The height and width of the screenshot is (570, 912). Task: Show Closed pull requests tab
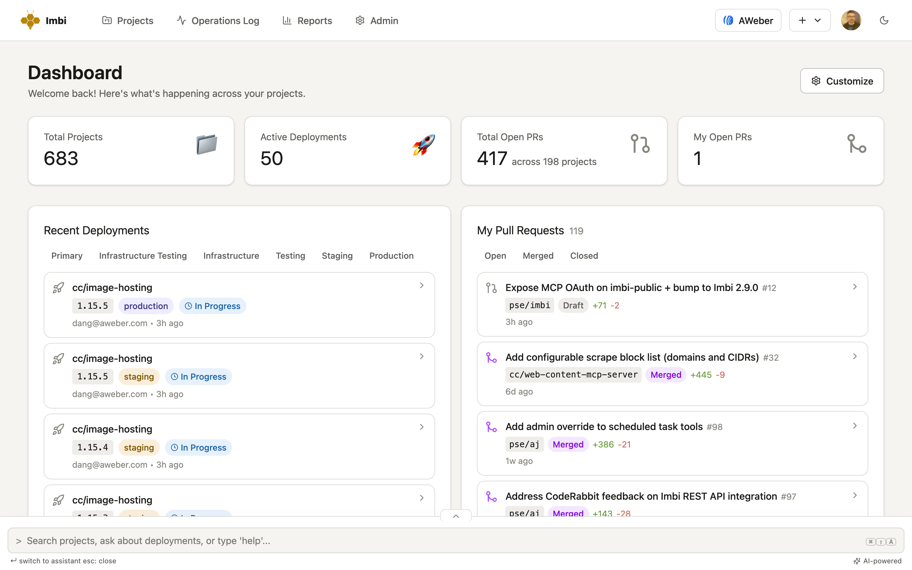[x=584, y=256]
